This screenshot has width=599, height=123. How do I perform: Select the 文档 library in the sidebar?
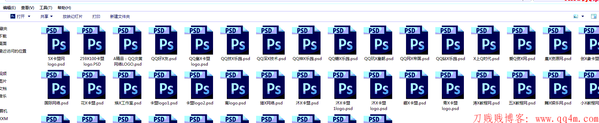[3, 89]
